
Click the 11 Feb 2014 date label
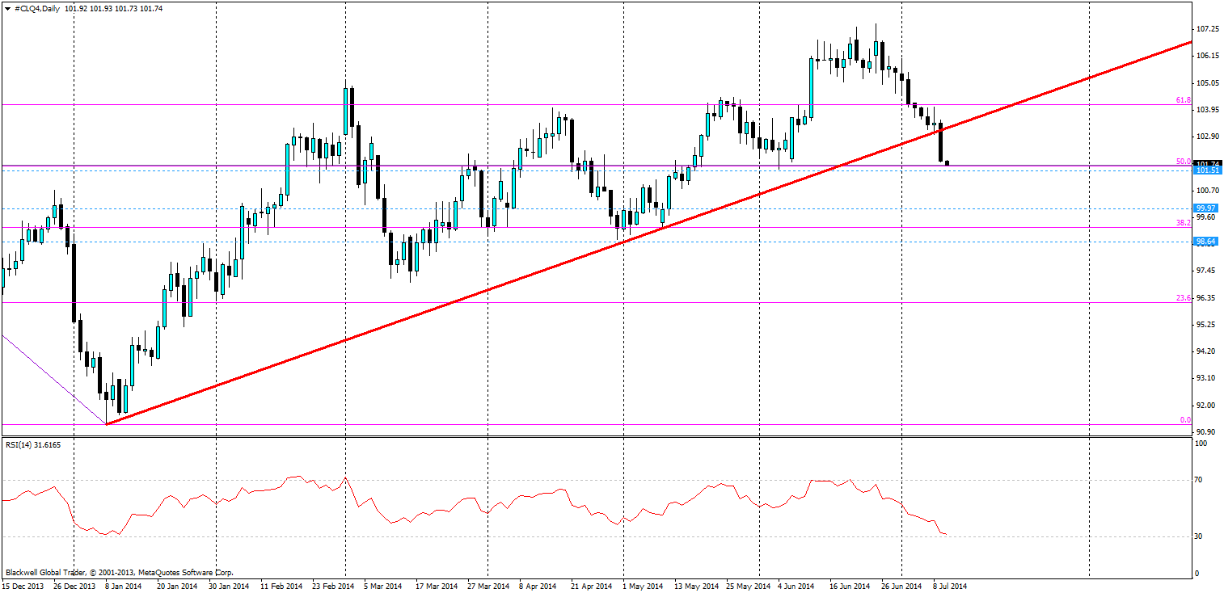(x=283, y=586)
